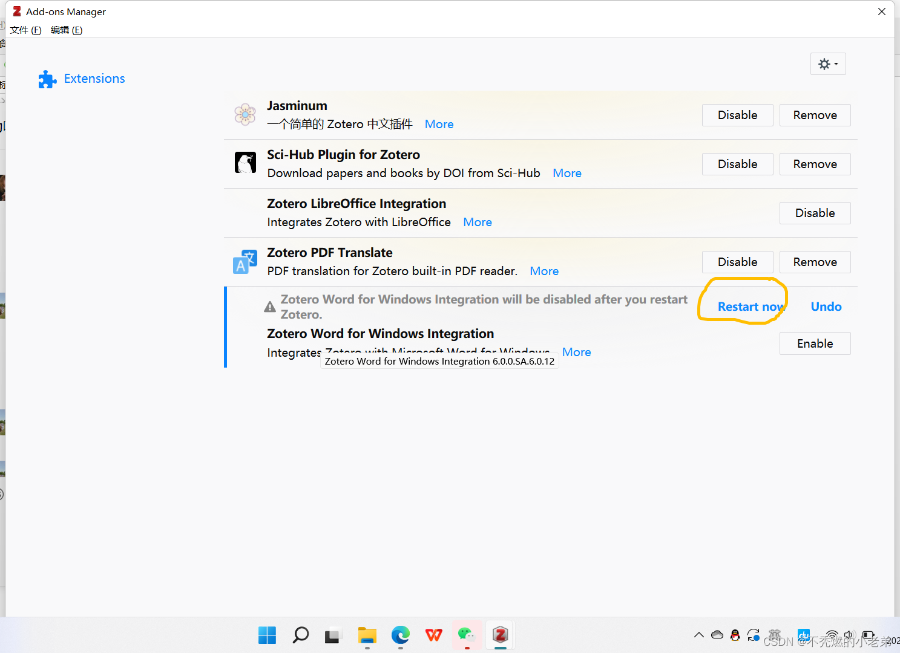Open Windows Start menu

[x=267, y=635]
